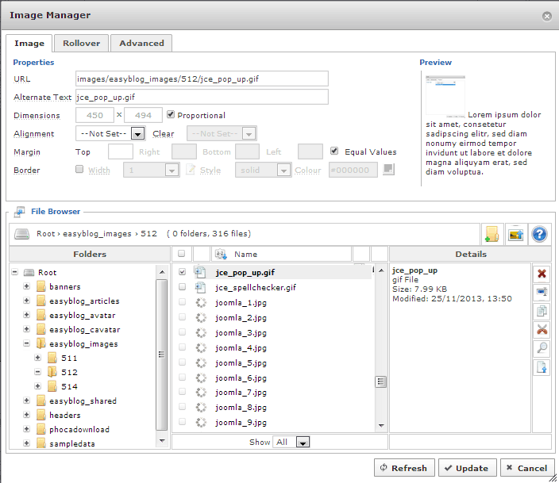Switch to the Rollover tab
This screenshot has height=483, width=559.
coord(81,43)
